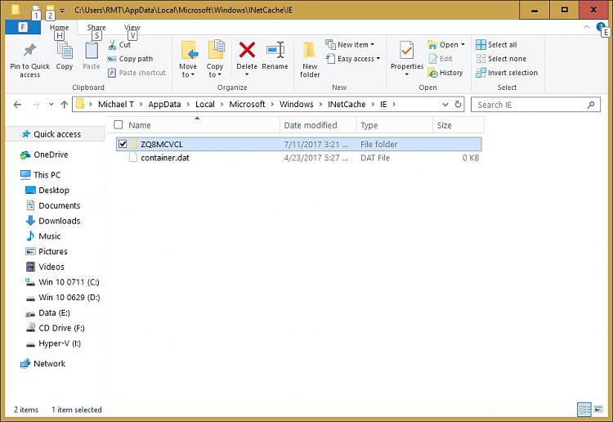Open Win 10 0711 (C:) drive
Image resolution: width=613 pixels, height=422 pixels.
click(69, 282)
